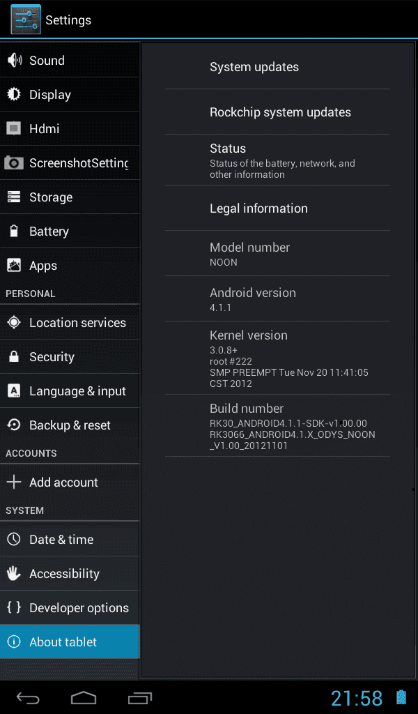The width and height of the screenshot is (418, 714).
Task: Open the Apps settings section
Action: [x=70, y=266]
